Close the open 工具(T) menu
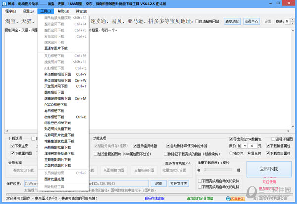This screenshot has height=204, width=297. (46, 11)
